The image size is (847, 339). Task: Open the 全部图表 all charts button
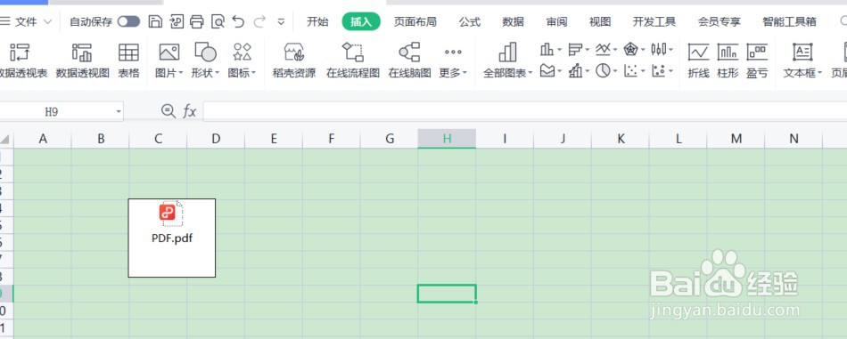pyautogui.click(x=508, y=61)
